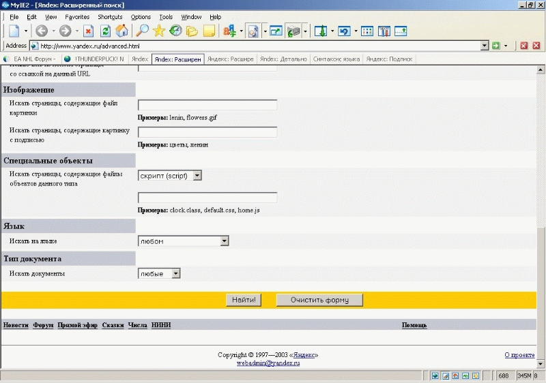This screenshot has height=383, width=546.
Task: Click the last red X icon at address bar's right end
Action: coord(536,46)
